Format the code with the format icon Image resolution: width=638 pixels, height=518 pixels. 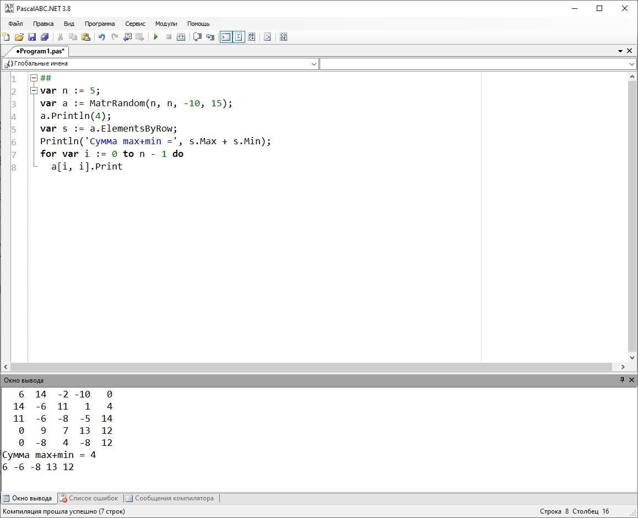coord(267,37)
